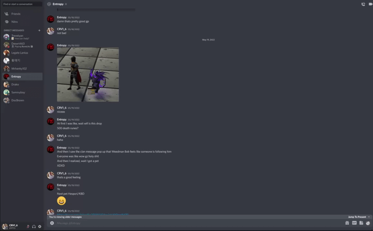Click DocBrown's avatar in DM list
This screenshot has width=373, height=231.
click(6, 100)
